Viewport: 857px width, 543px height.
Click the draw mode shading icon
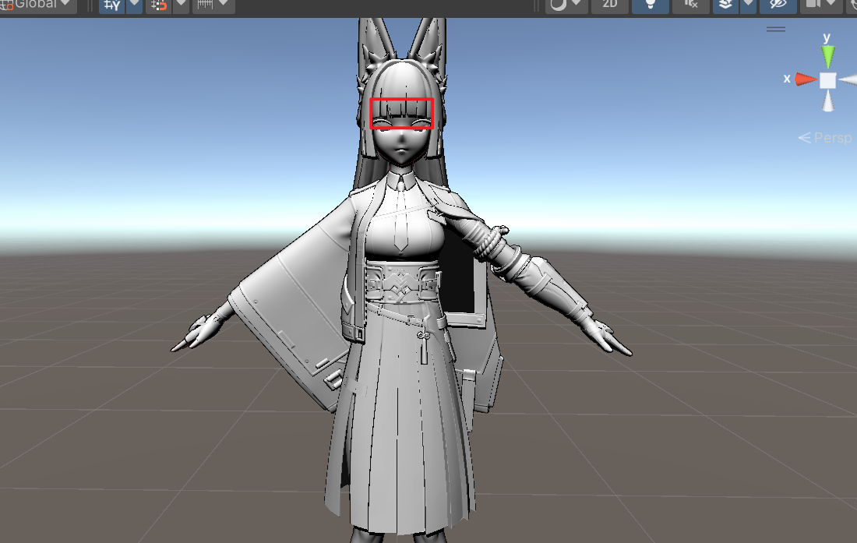[558, 5]
